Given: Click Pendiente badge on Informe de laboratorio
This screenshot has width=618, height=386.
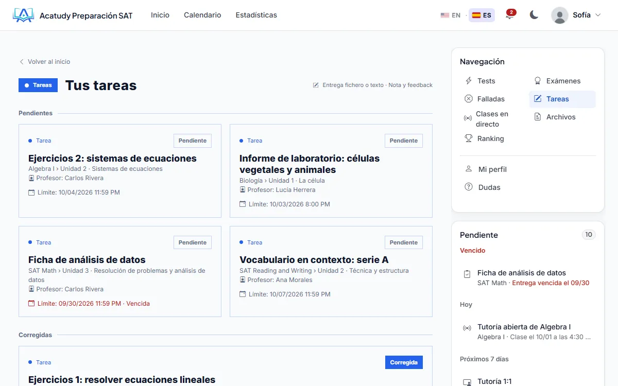Looking at the screenshot, I should click(x=404, y=141).
